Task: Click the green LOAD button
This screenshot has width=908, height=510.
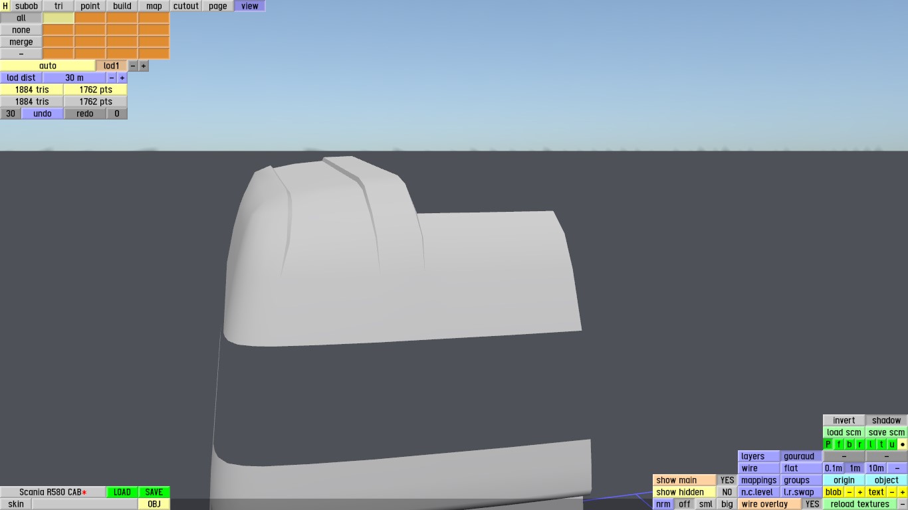Action: pos(122,492)
